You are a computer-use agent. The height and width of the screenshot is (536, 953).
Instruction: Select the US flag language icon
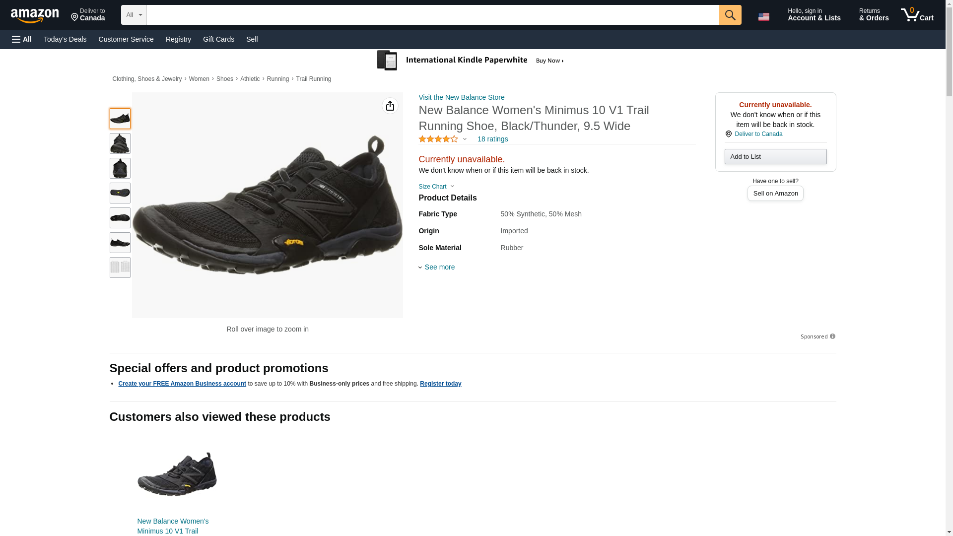[763, 17]
